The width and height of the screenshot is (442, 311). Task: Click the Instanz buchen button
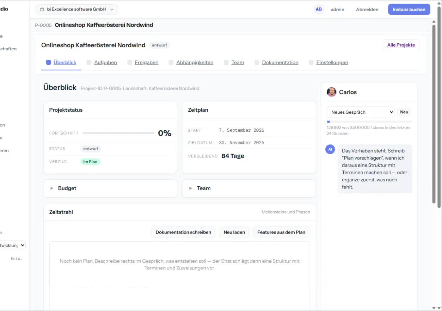pos(409,10)
